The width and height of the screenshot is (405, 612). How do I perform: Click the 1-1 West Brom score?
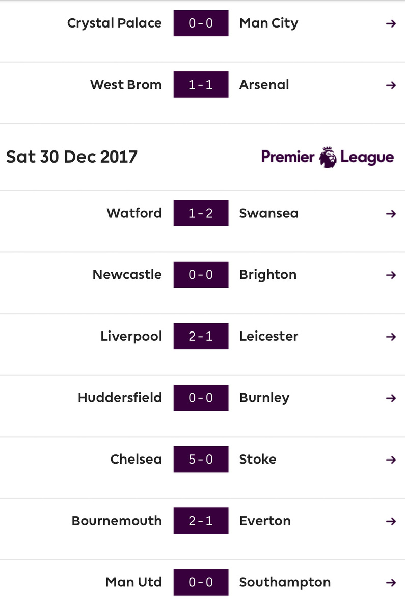(201, 85)
